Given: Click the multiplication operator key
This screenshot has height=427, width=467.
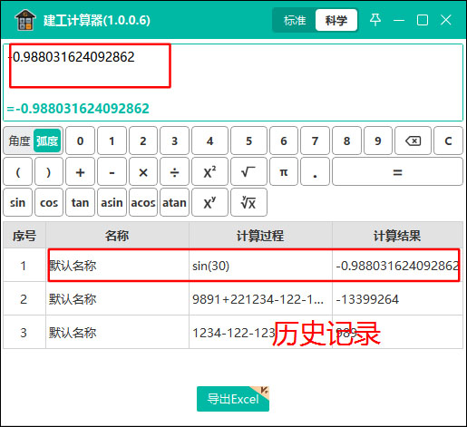Looking at the screenshot, I should click(143, 171).
